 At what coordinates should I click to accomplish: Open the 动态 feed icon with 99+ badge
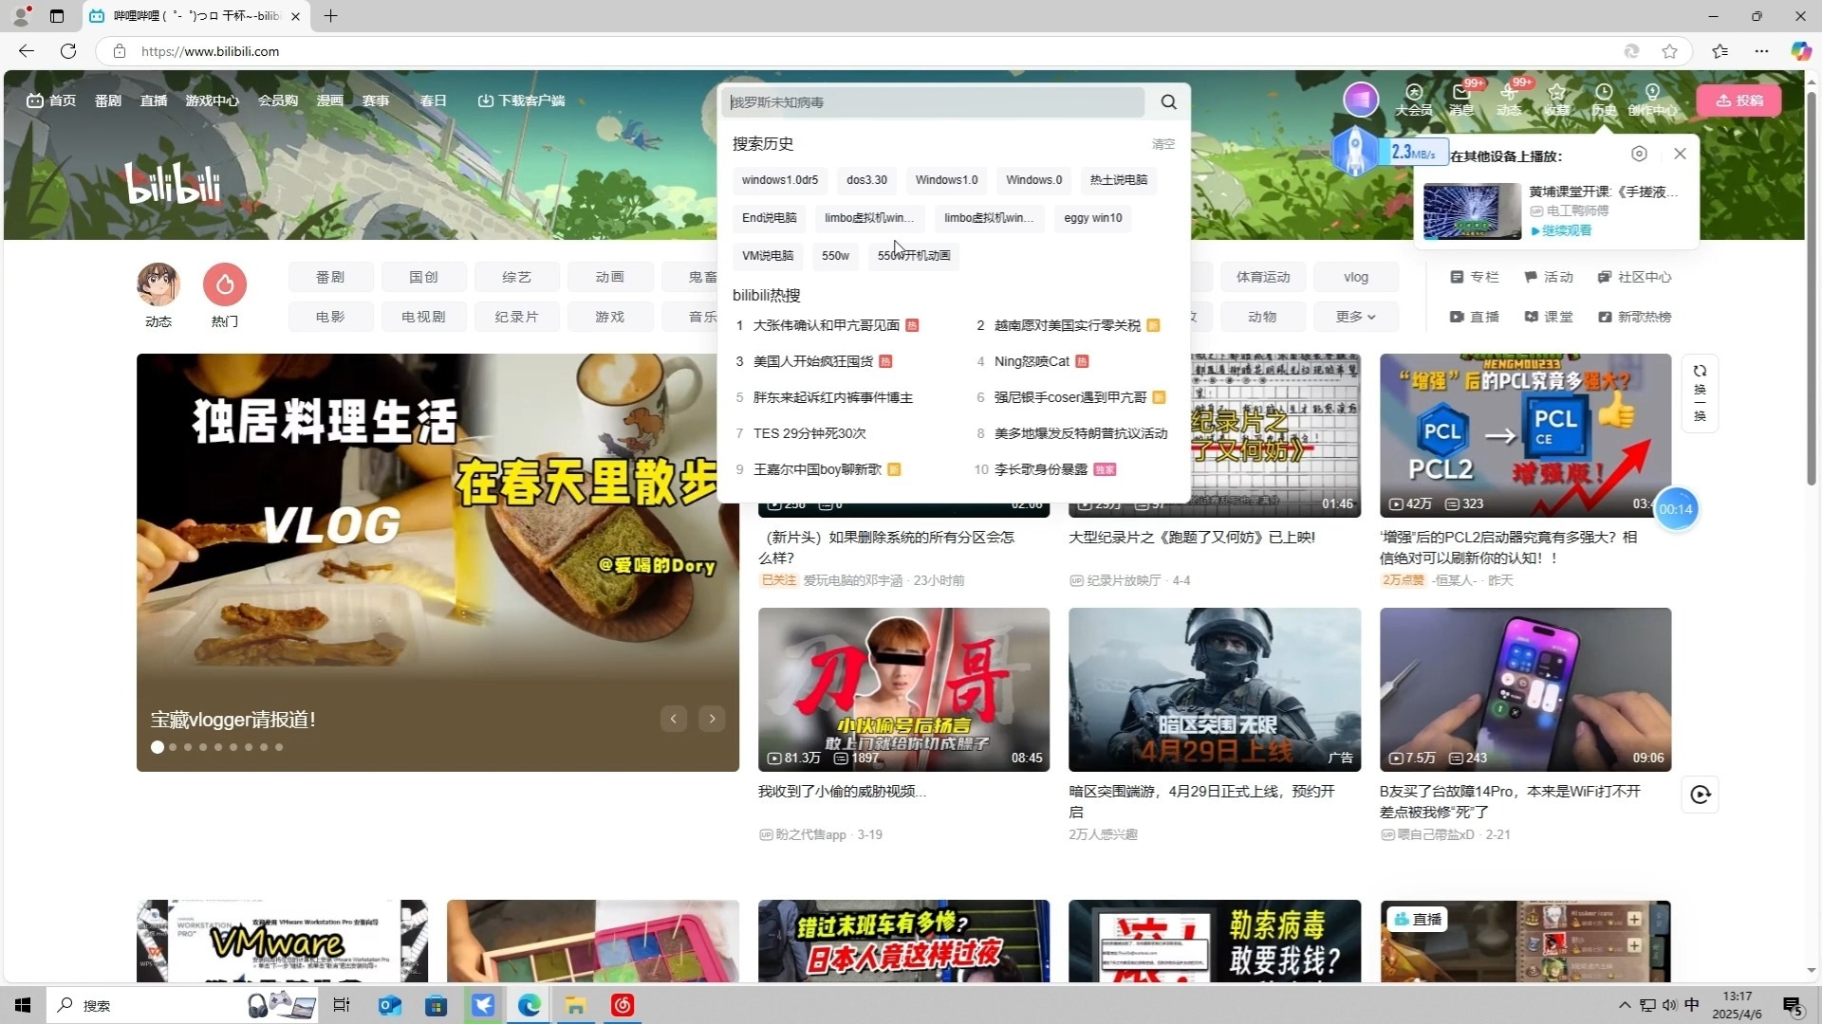[x=1509, y=100]
